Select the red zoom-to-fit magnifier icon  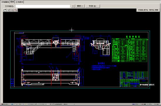pos(16,10)
